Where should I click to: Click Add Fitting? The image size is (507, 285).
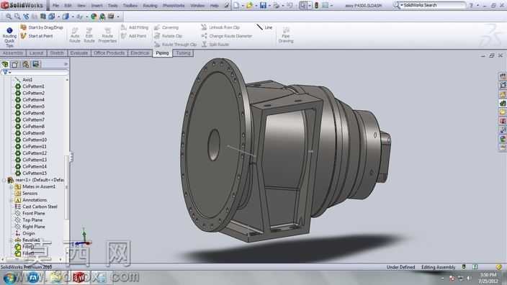pyautogui.click(x=135, y=27)
